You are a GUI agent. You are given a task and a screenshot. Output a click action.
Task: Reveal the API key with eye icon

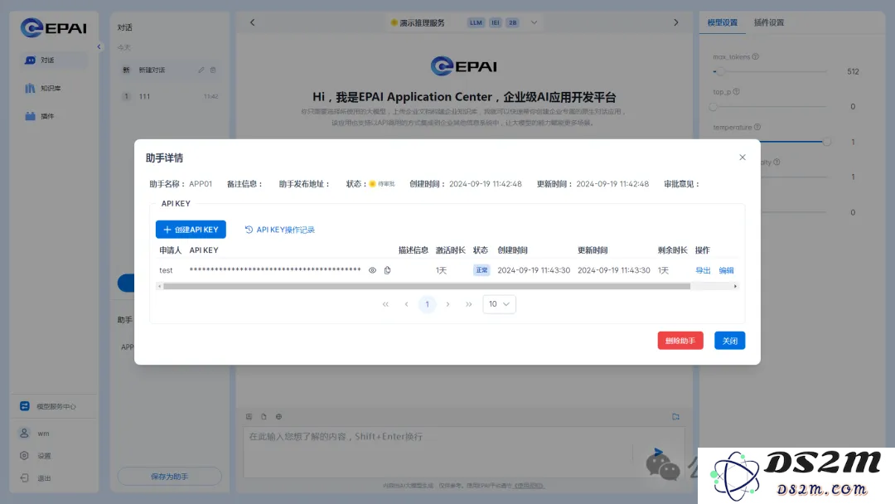pos(372,270)
